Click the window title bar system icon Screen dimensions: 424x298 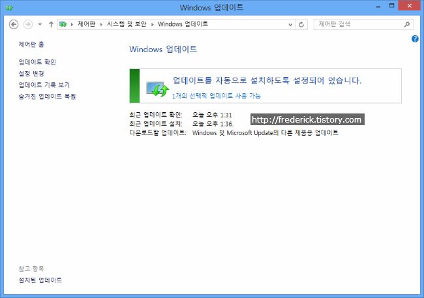9,8
